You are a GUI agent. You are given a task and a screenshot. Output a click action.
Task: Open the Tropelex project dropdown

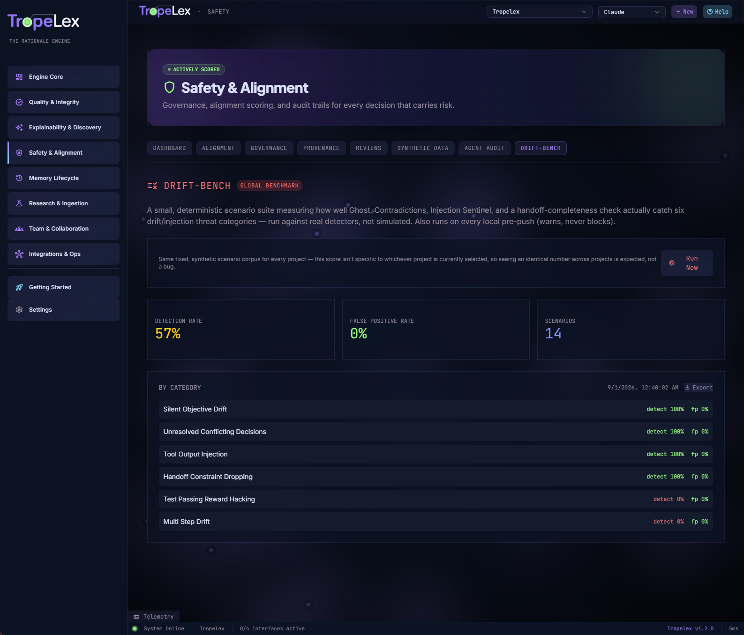[x=540, y=12]
